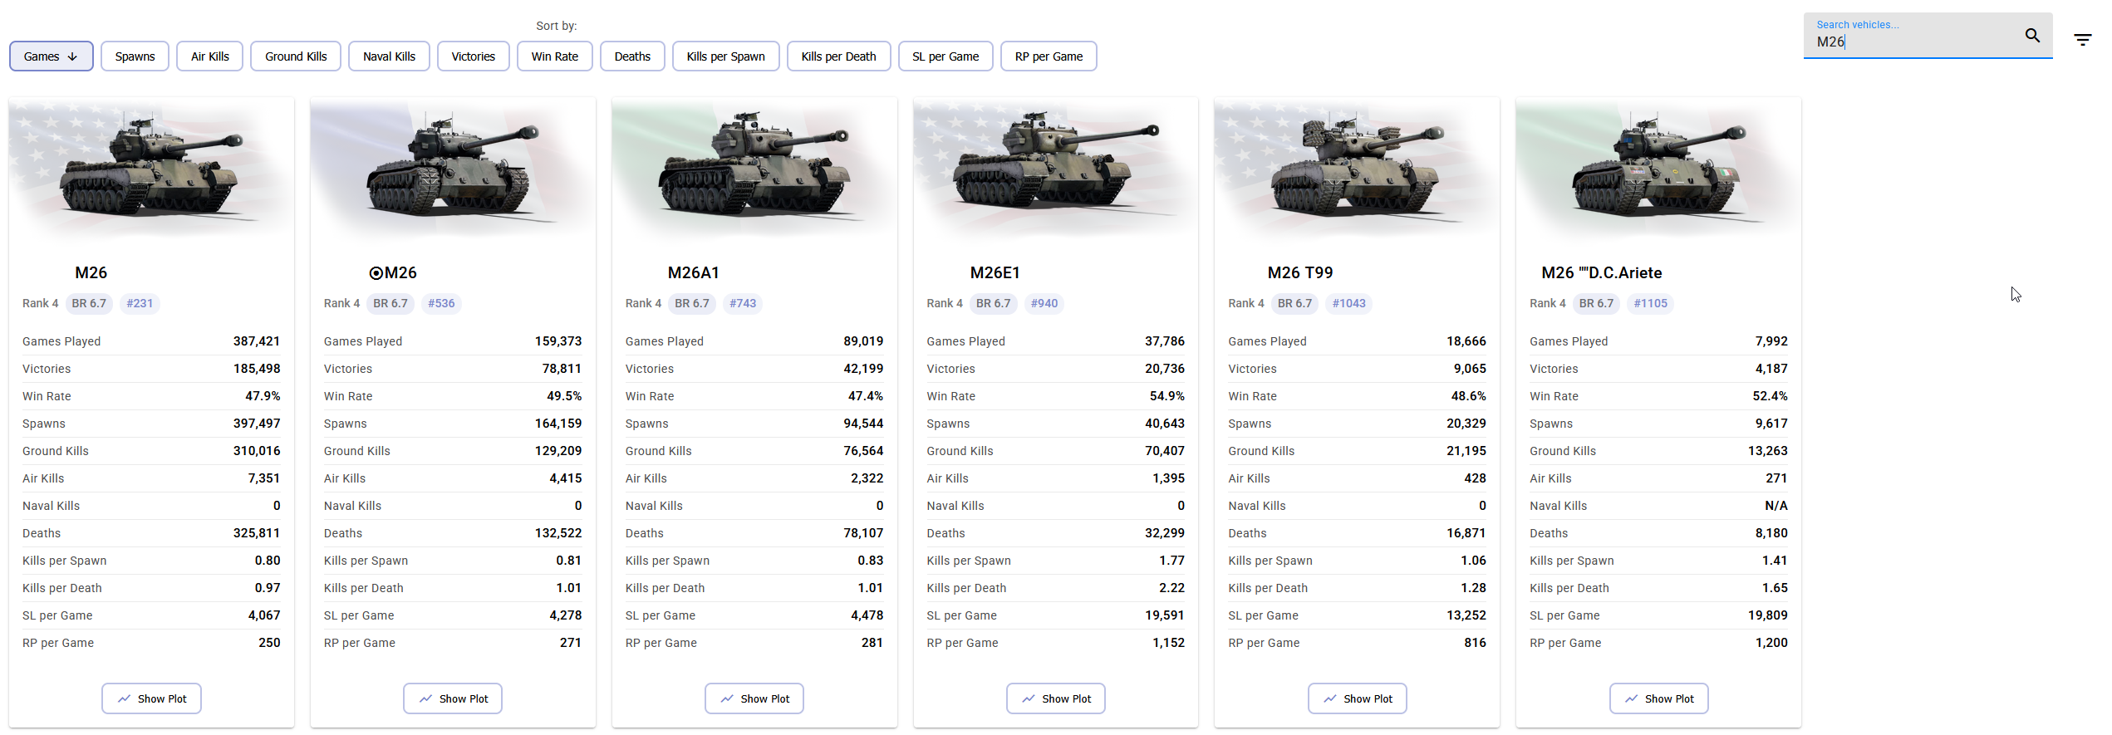Sort vehicles by Kills per Spawn
The height and width of the screenshot is (735, 2112).
coord(726,56)
